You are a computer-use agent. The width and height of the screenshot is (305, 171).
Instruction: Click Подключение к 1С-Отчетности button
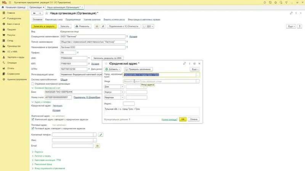pyautogui.click(x=124, y=26)
